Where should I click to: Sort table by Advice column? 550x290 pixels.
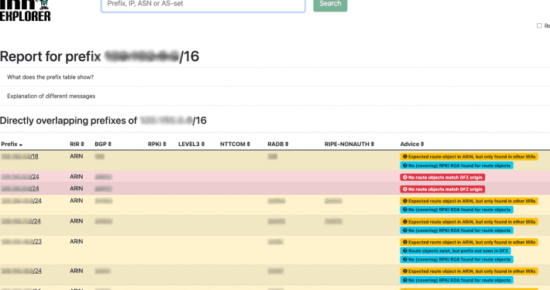click(x=412, y=144)
